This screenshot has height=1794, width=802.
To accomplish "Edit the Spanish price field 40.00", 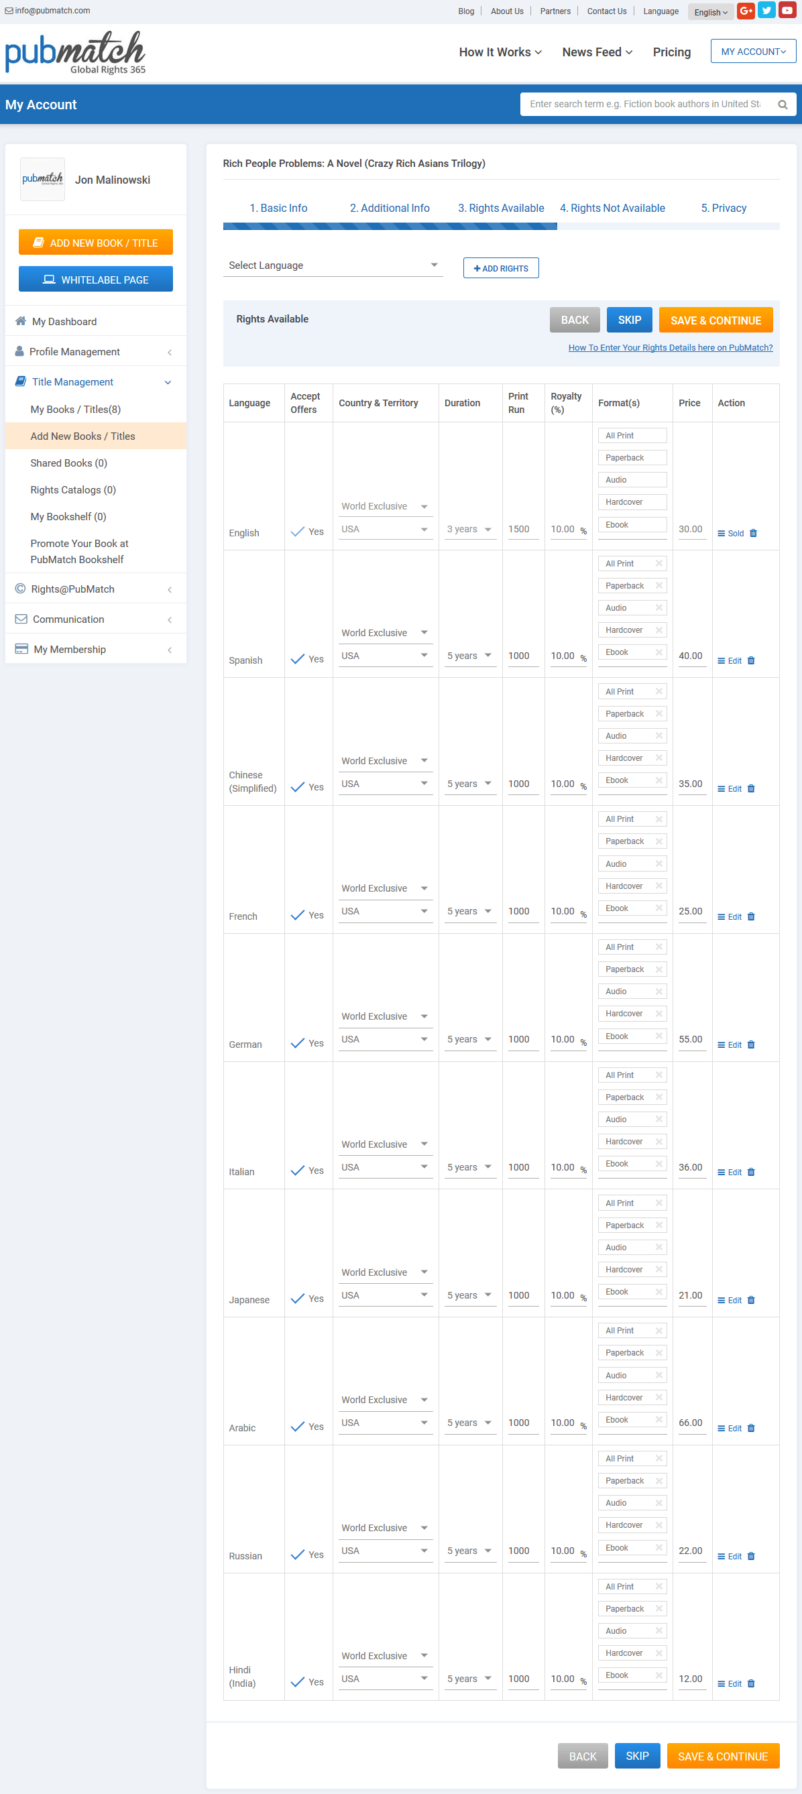I will pos(691,656).
